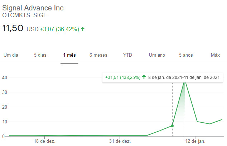
Task: Click the tooltip showing +31,51 (438,25%)
Action: (x=163, y=77)
